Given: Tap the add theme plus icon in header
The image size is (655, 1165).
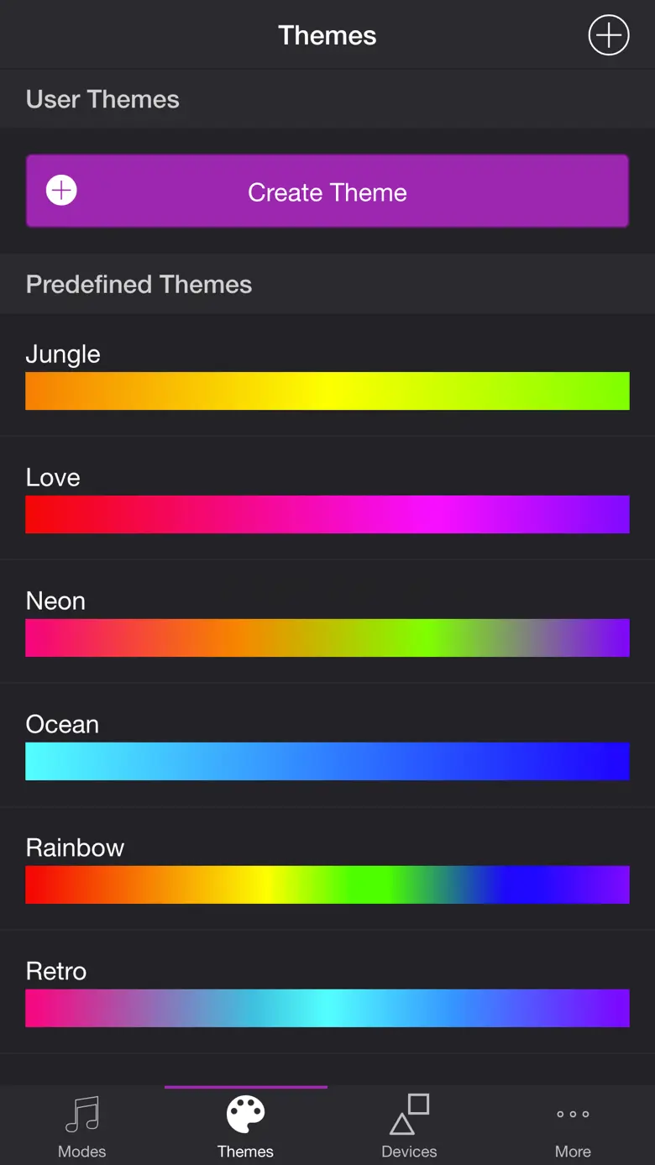Looking at the screenshot, I should (608, 35).
